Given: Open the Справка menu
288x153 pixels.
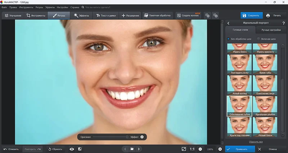Looking at the screenshot, I should pos(75,7).
